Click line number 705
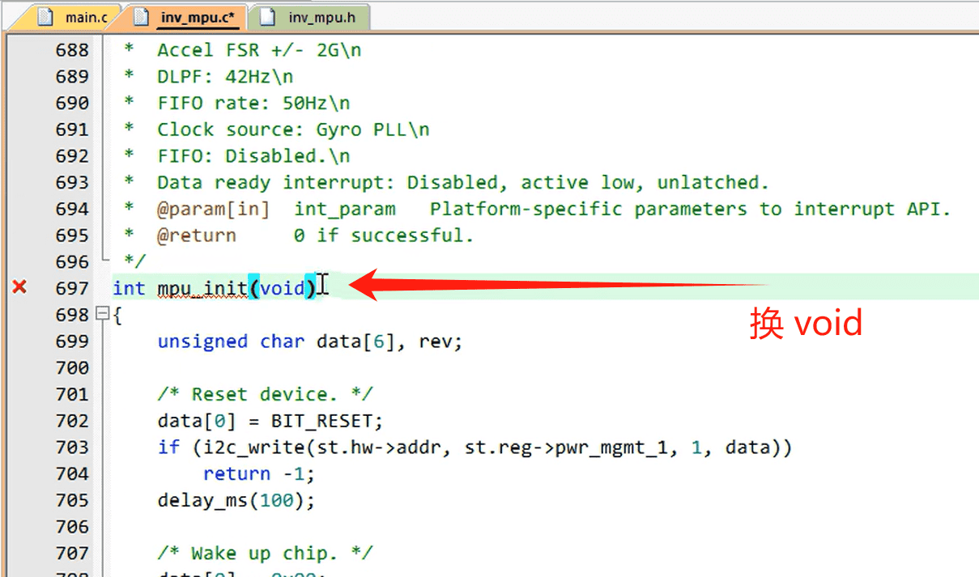979x577 pixels. pos(72,500)
